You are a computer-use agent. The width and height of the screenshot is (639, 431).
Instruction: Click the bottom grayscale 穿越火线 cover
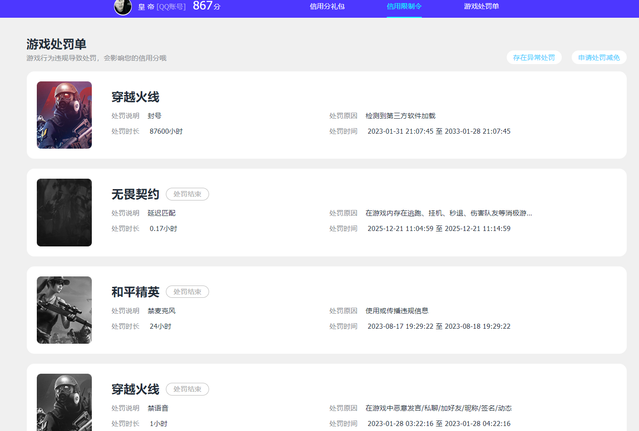[x=64, y=402]
